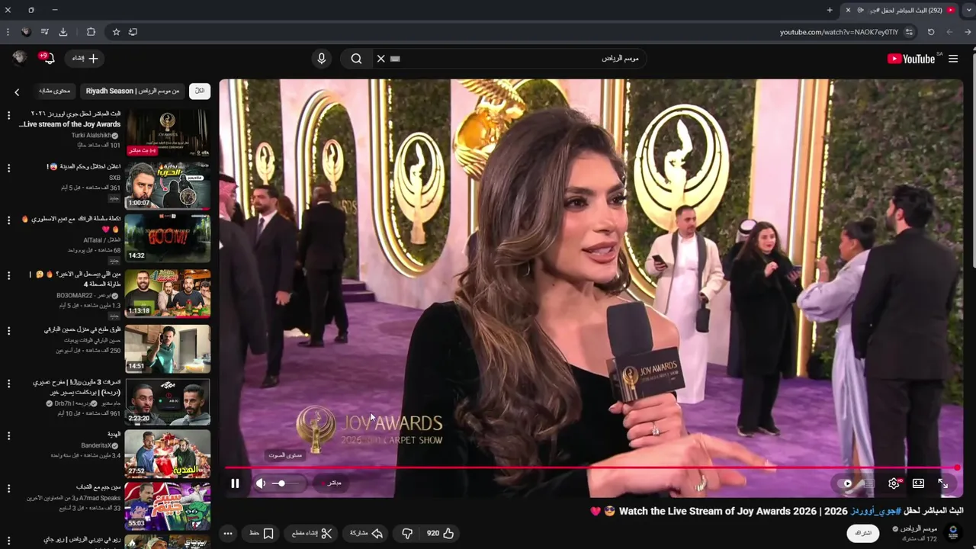Open the 1:13:18 BO3OMAR22 video thumbnail
This screenshot has height=549, width=976.
point(167,293)
